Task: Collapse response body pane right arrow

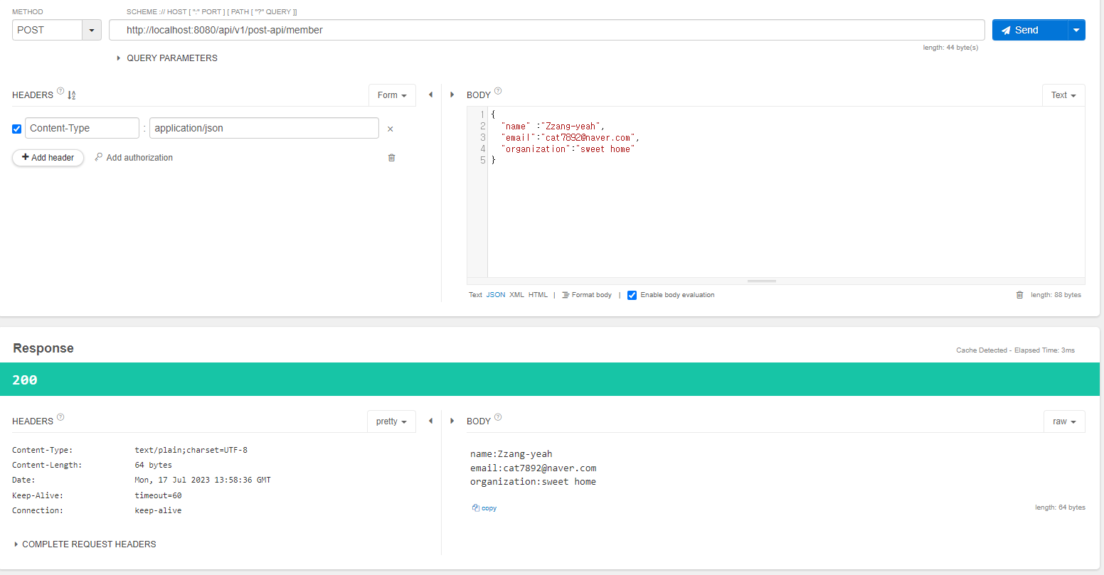Action: pos(452,421)
